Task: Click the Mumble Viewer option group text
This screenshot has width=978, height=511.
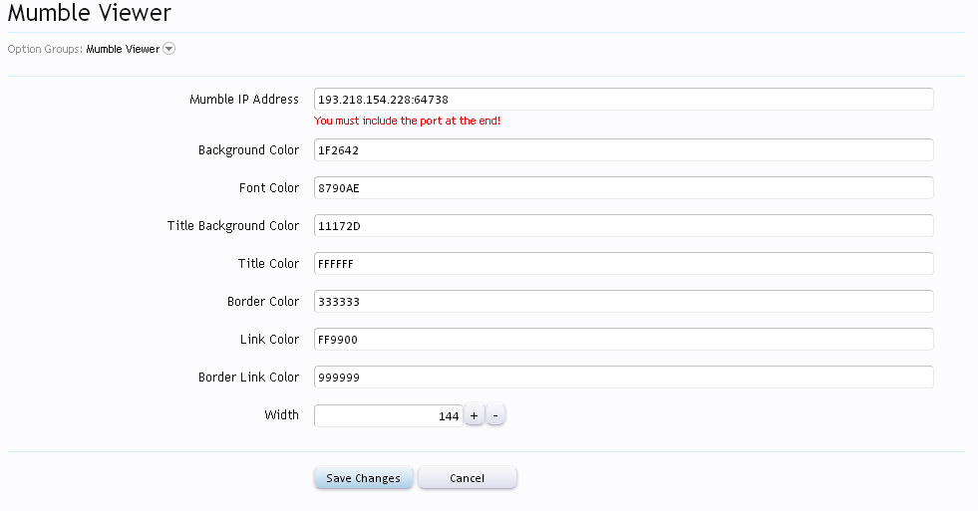Action: [123, 49]
